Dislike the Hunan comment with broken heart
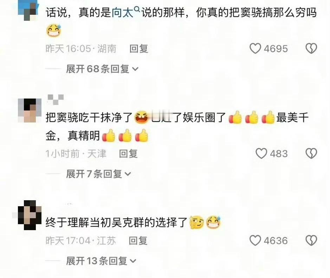 click(311, 49)
